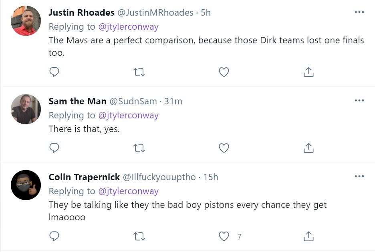Open more options for Colin Trapernick's tweet
The image size is (375, 252).
(x=359, y=176)
